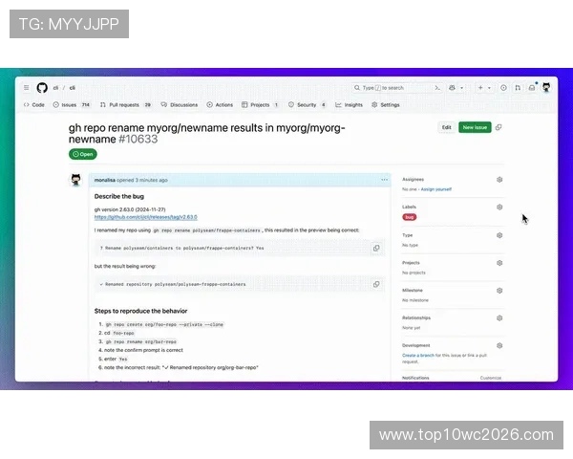Click the plus create-new icon
The height and width of the screenshot is (459, 573).
480,88
